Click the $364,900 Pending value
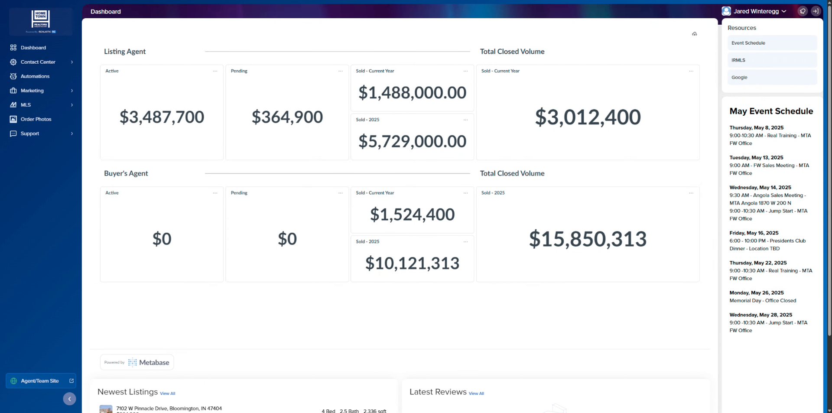Image resolution: width=832 pixels, height=413 pixels. [x=287, y=117]
